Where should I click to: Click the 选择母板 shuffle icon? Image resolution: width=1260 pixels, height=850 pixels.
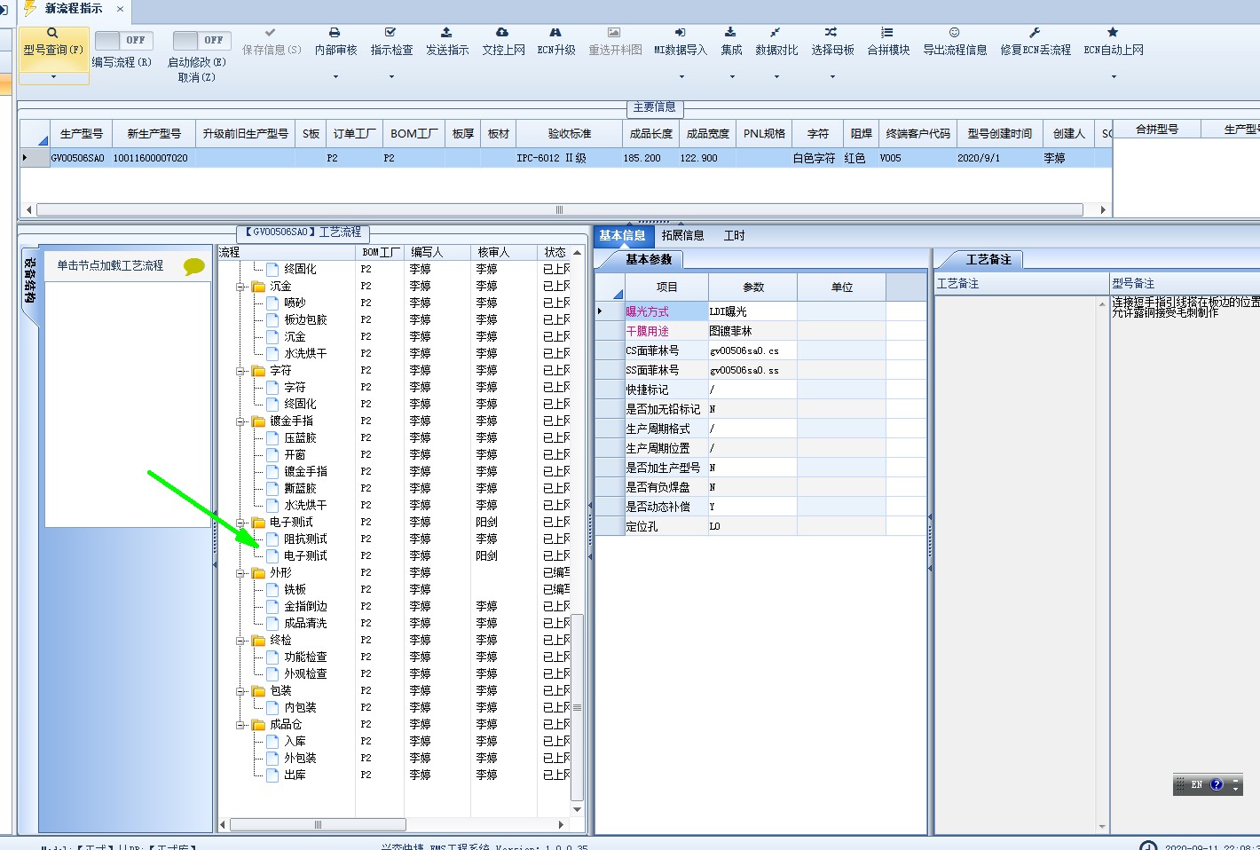[x=831, y=33]
